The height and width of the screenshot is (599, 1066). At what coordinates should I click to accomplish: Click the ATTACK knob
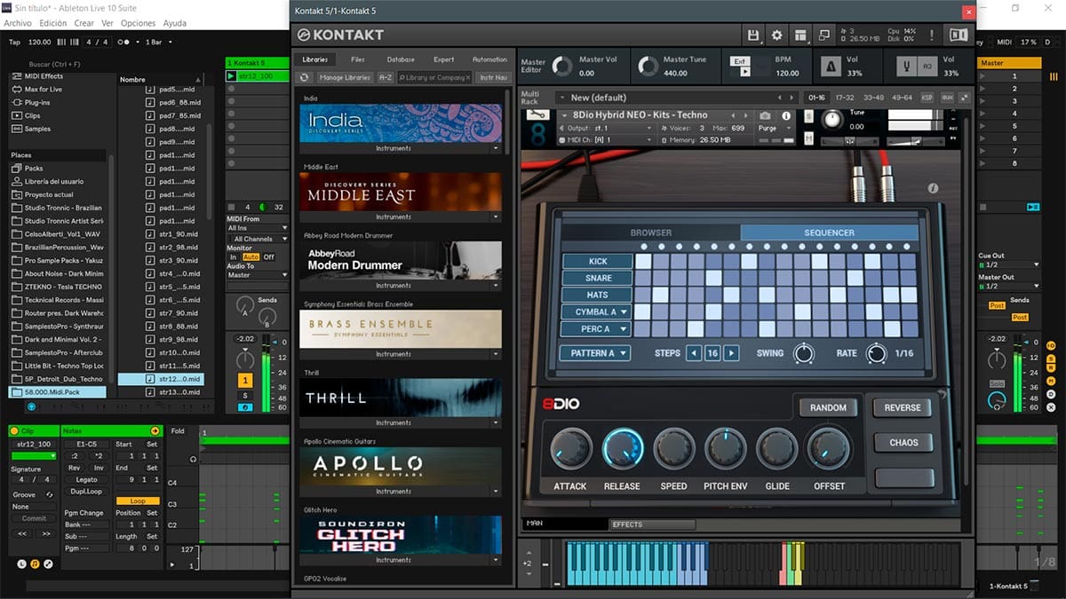coord(570,449)
